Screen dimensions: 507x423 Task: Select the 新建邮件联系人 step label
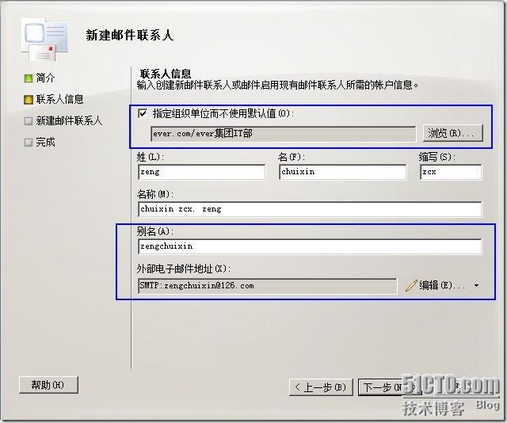(69, 120)
